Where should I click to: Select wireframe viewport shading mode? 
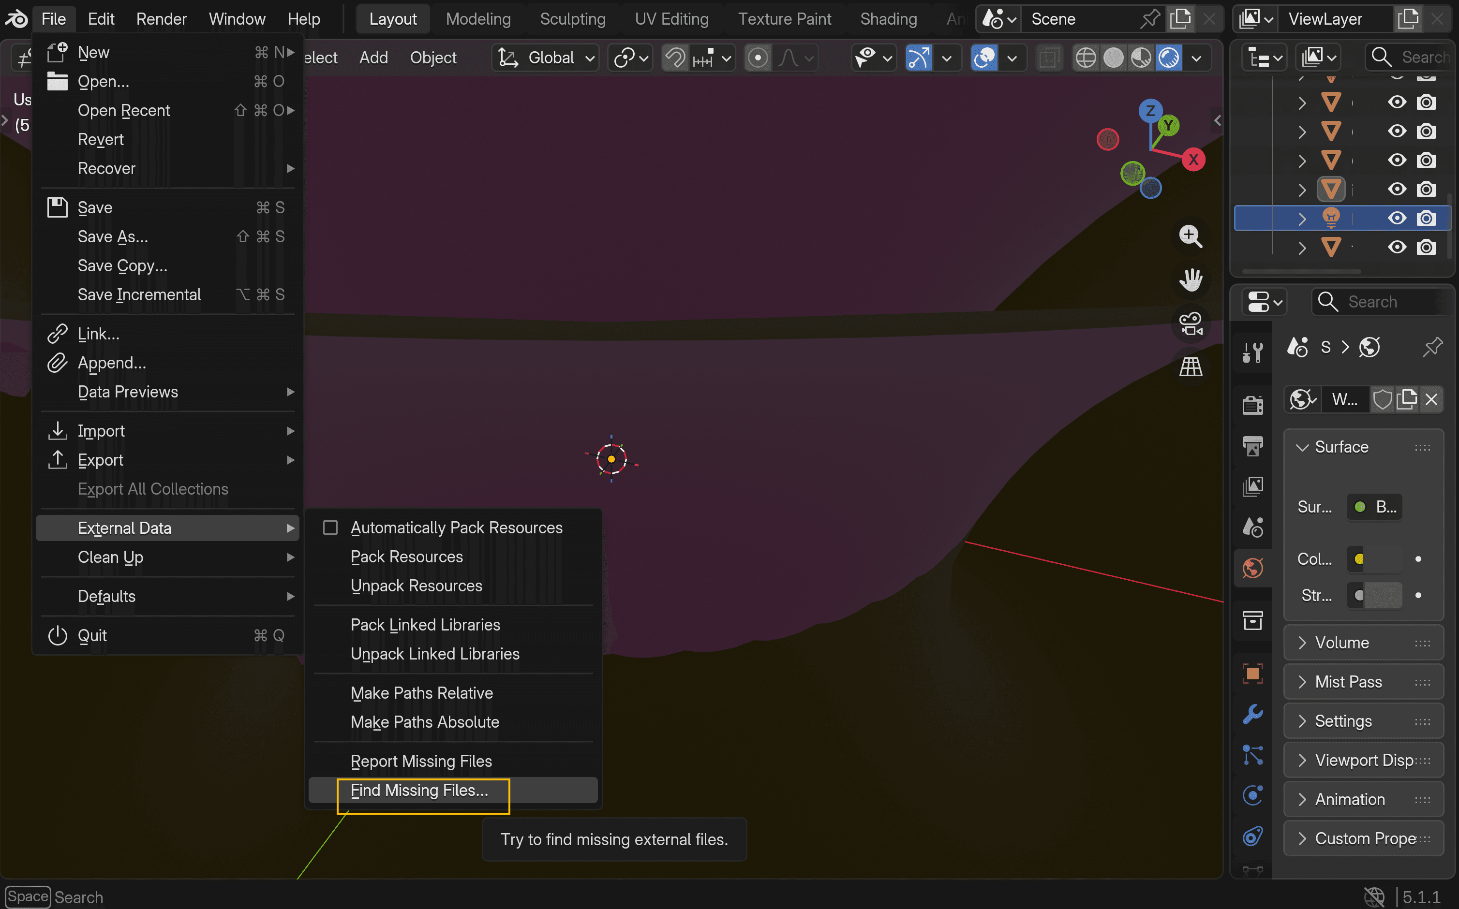(x=1085, y=59)
